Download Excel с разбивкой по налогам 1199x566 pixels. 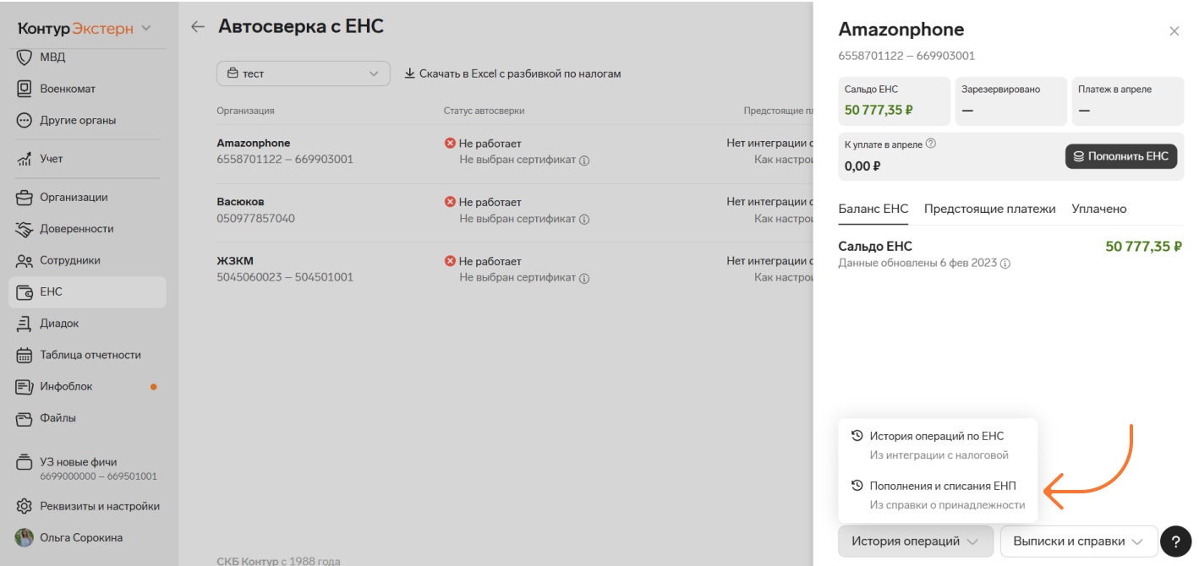click(512, 73)
